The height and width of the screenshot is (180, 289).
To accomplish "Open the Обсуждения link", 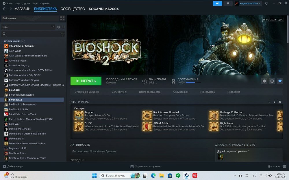I will [180, 92].
